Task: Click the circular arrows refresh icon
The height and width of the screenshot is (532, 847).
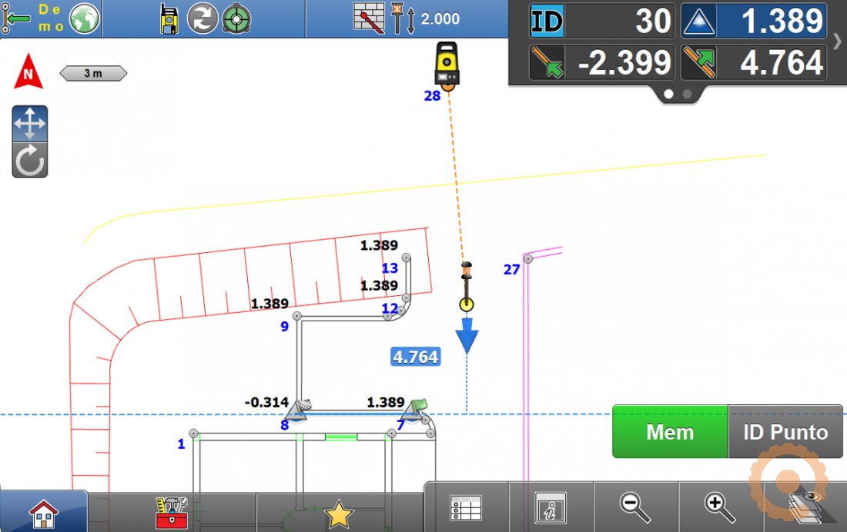Action: (203, 18)
